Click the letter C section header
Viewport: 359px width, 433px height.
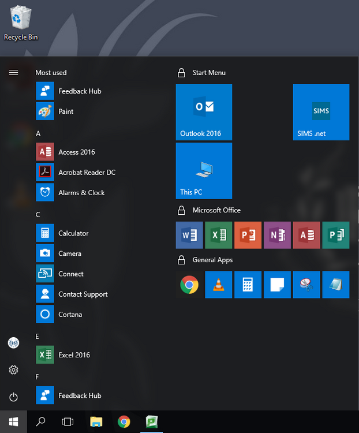[38, 215]
